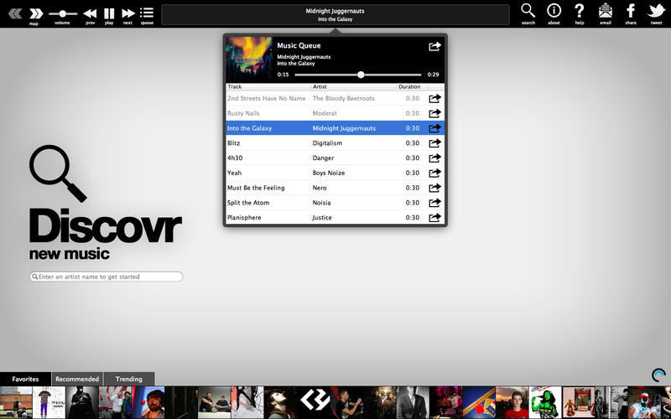Click share icon in Music Queue header
The height and width of the screenshot is (419, 671).
click(x=434, y=46)
